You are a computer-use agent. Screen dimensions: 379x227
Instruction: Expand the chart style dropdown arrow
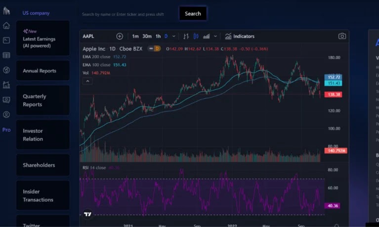coord(215,36)
